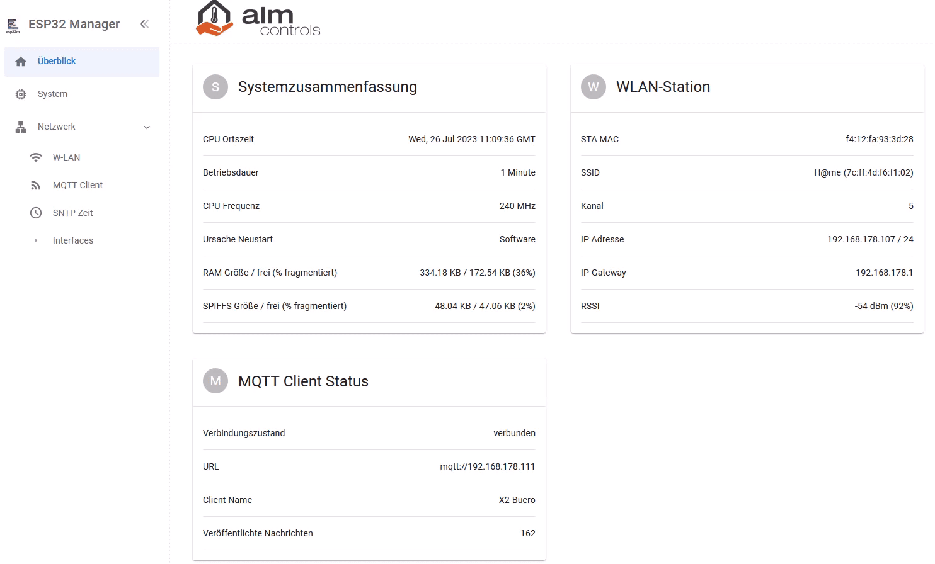Image resolution: width=935 pixels, height=564 pixels.
Task: Click the 240 MHz value
Action: coord(517,206)
